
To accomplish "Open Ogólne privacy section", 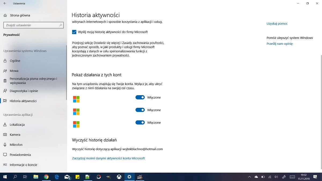I will pyautogui.click(x=15, y=61).
